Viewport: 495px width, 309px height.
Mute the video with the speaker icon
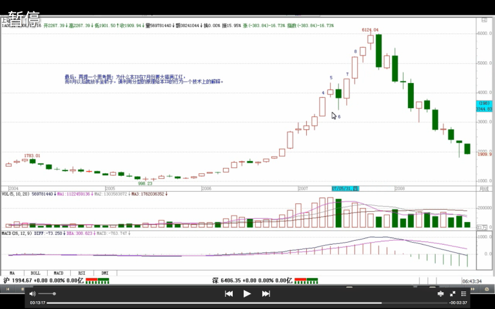point(33,294)
